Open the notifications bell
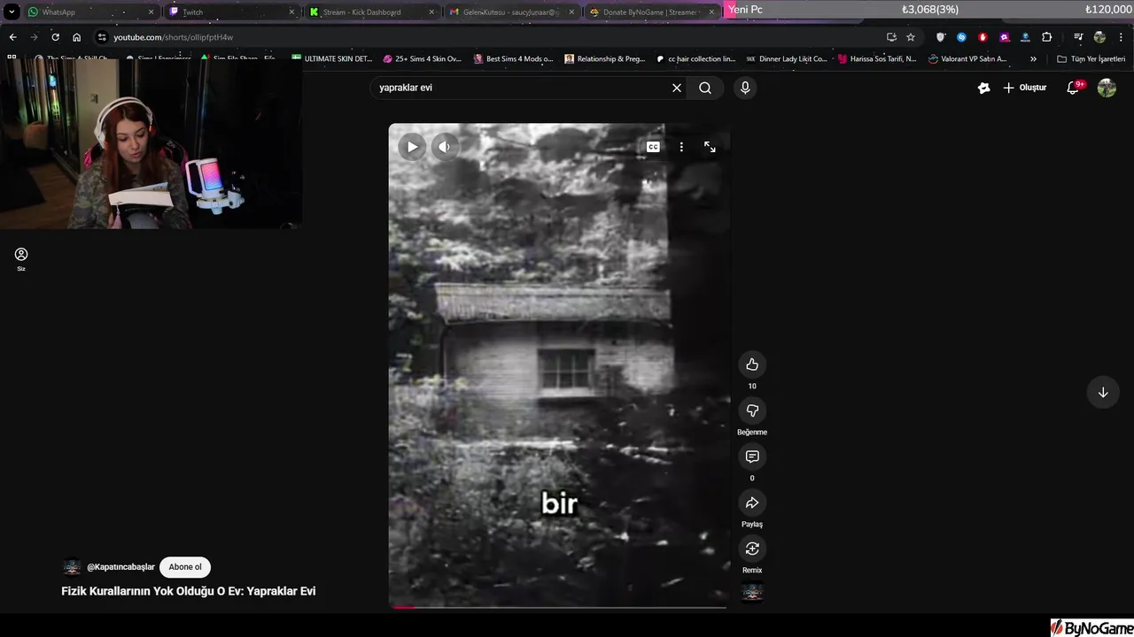The height and width of the screenshot is (637, 1134). (x=1073, y=88)
